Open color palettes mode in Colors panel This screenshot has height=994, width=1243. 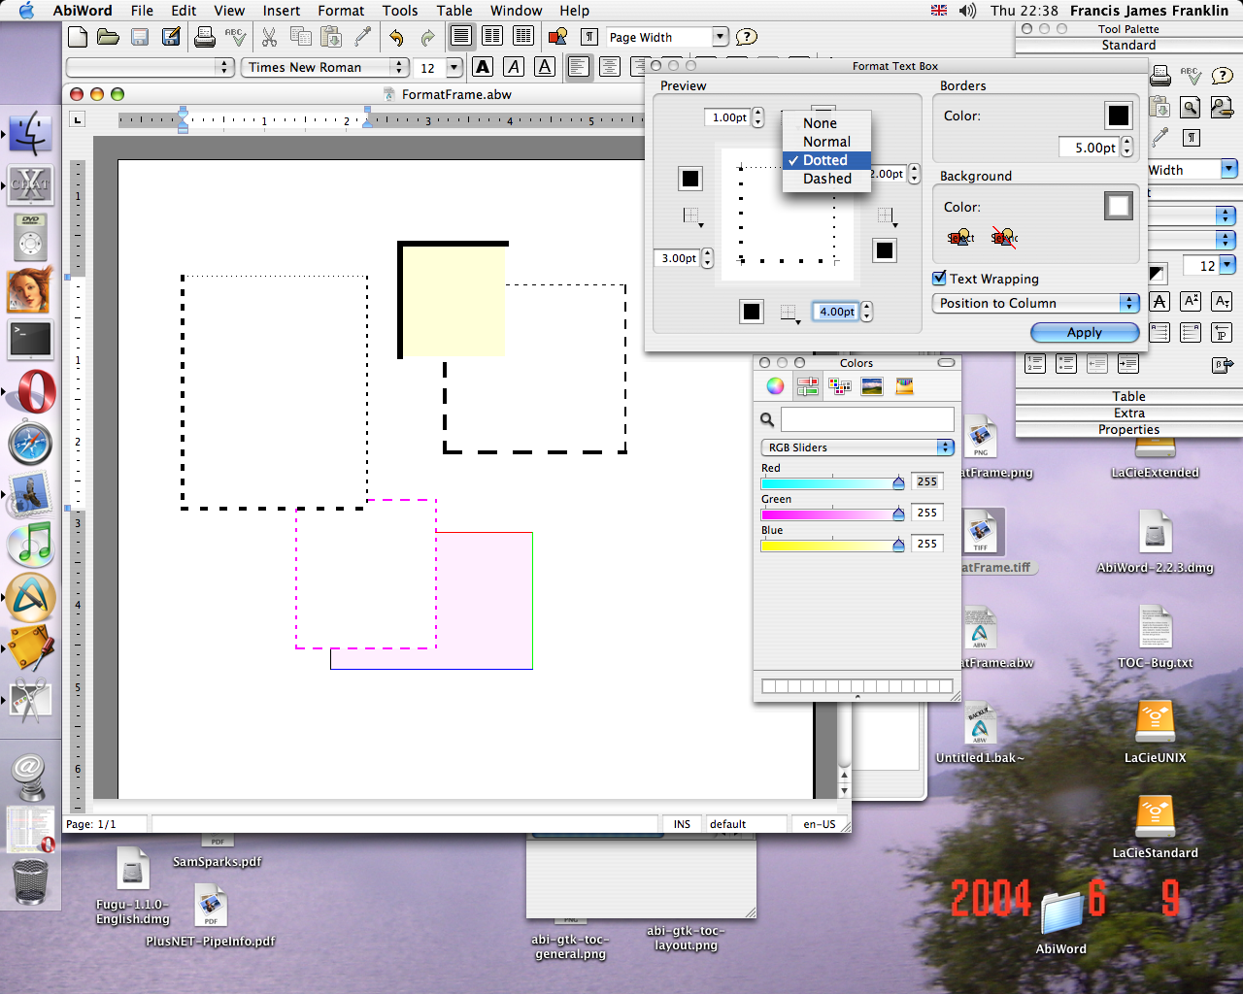840,386
